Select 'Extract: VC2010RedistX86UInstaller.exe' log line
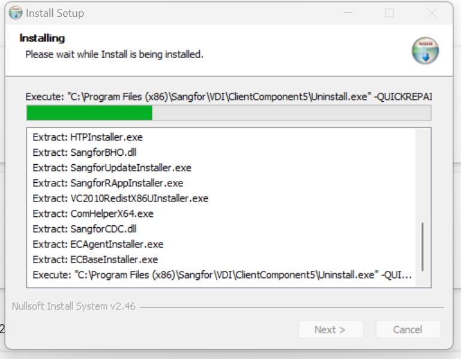The height and width of the screenshot is (359, 461). coord(121,198)
